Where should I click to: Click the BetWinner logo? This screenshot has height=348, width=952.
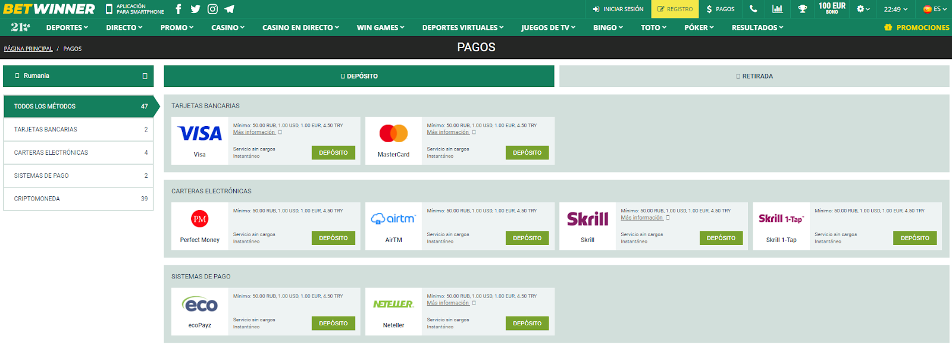pyautogui.click(x=49, y=9)
